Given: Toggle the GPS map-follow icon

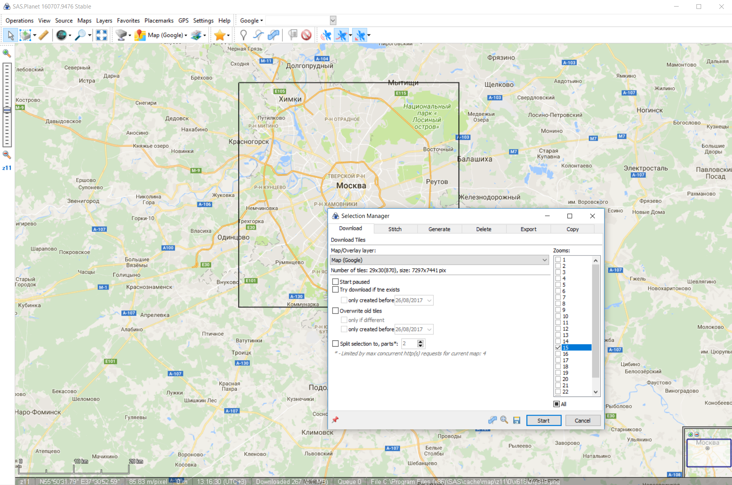Looking at the screenshot, I should pos(360,35).
